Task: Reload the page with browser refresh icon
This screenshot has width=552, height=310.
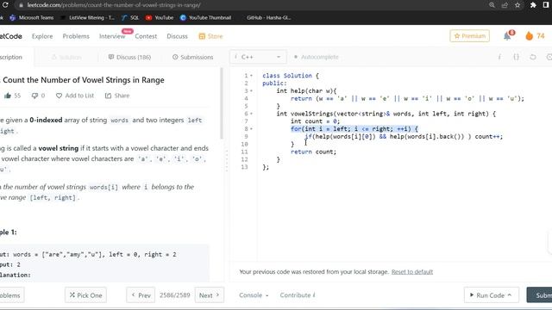Action: coord(5,5)
